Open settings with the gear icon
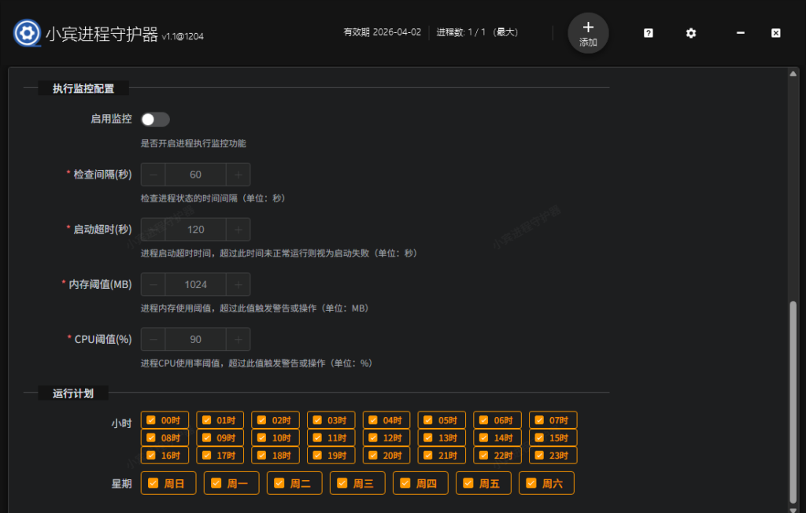 click(690, 33)
